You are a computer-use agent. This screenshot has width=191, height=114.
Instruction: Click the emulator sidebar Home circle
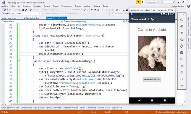[x=182, y=72]
